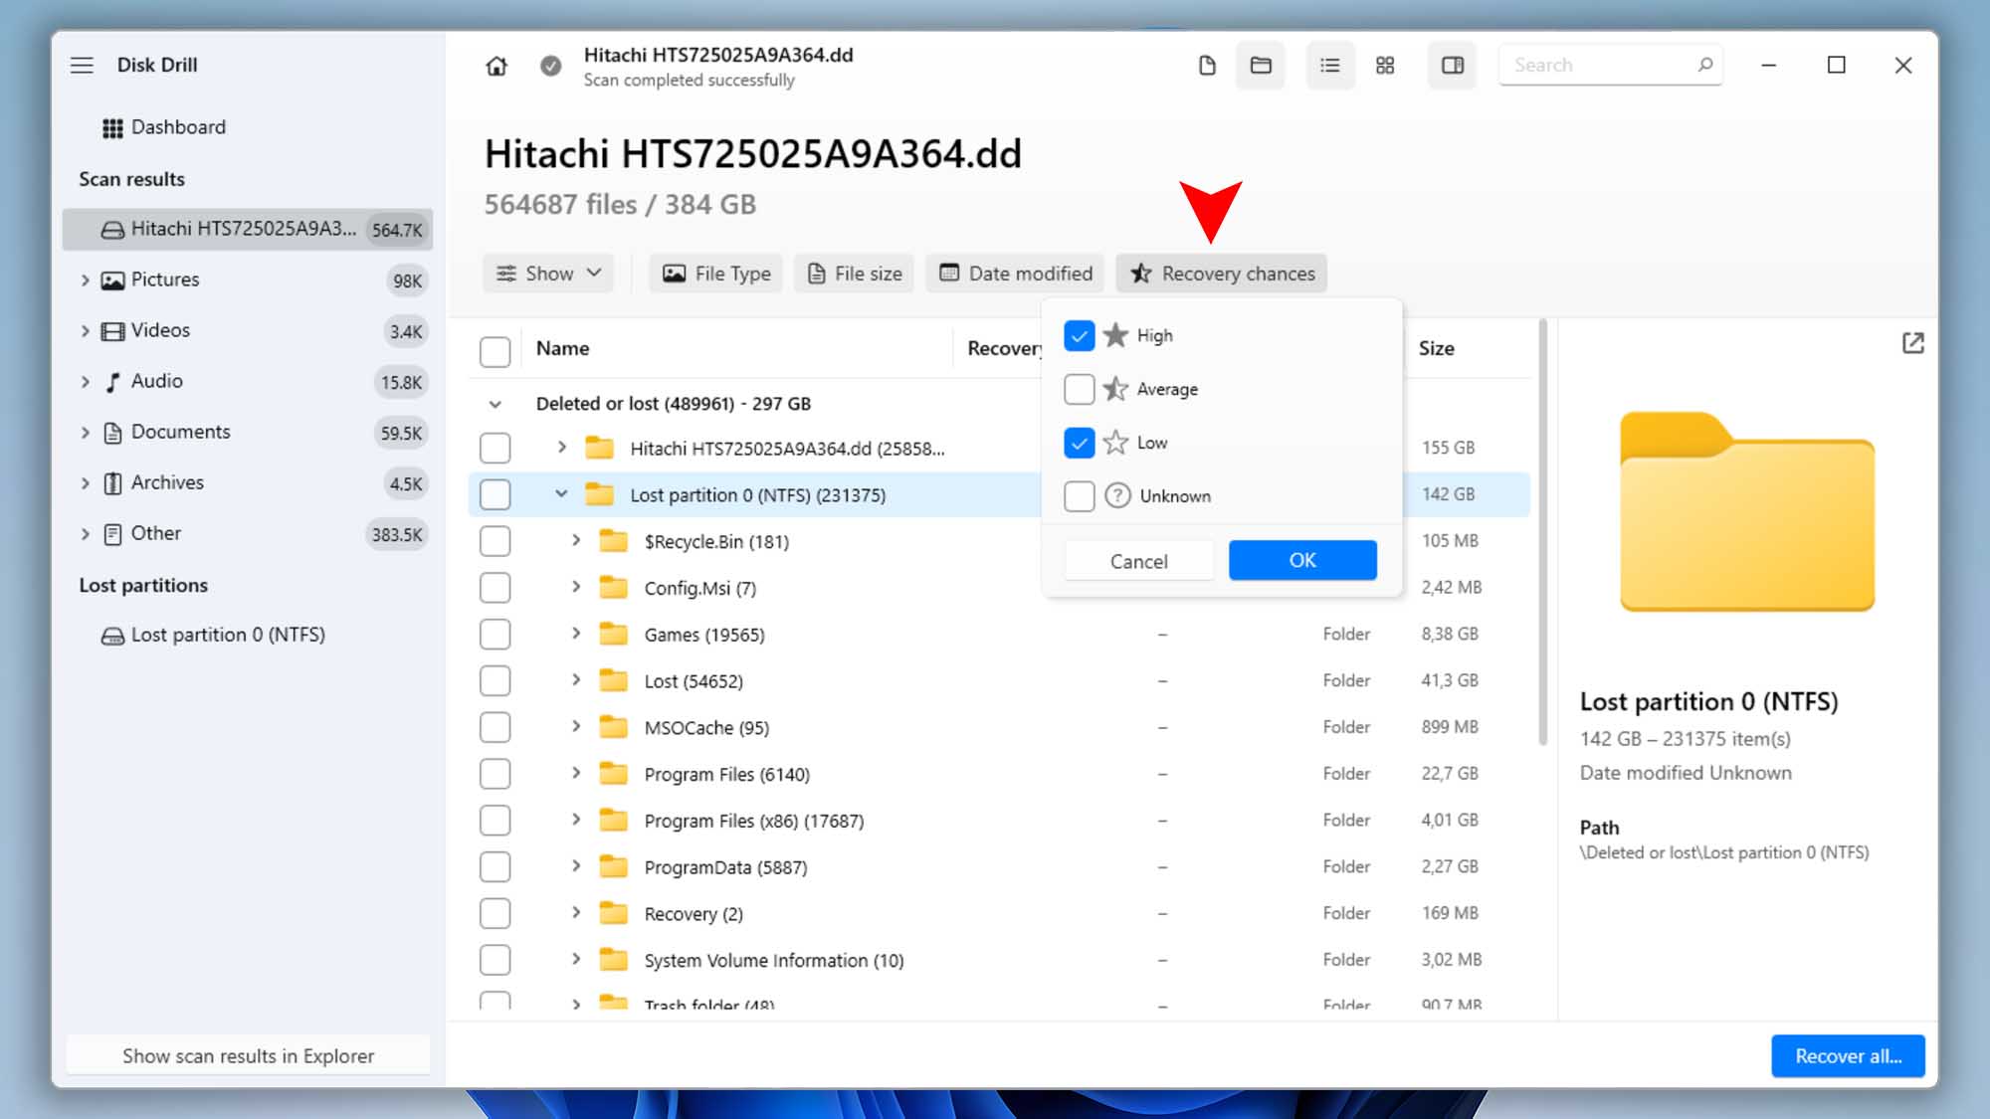1990x1119 pixels.
Task: Click the Audio note icon
Action: [112, 382]
